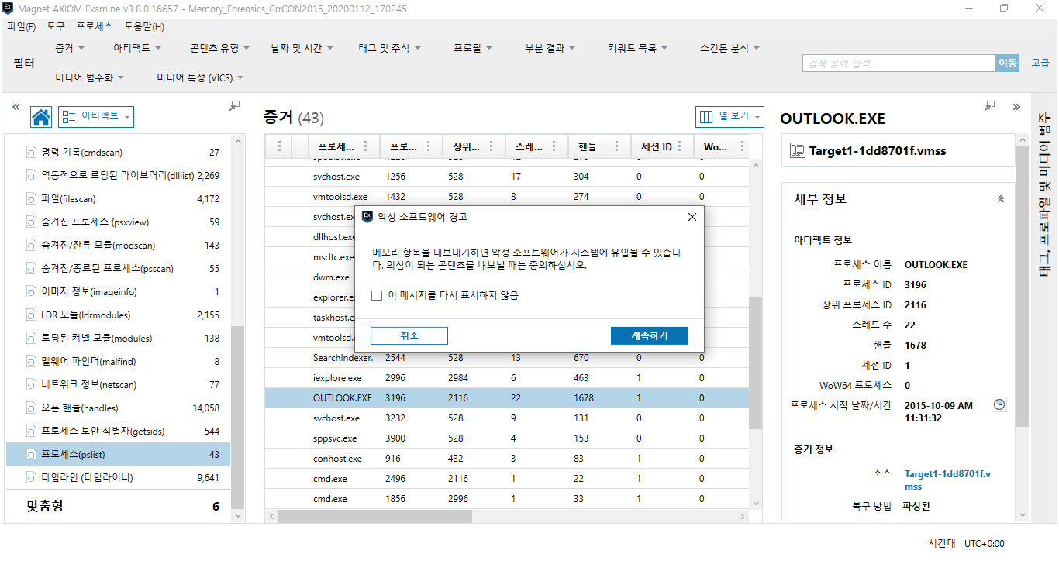This screenshot has width=1059, height=564.
Task: Click the details panel vertical scrollbar
Action: (x=1022, y=287)
